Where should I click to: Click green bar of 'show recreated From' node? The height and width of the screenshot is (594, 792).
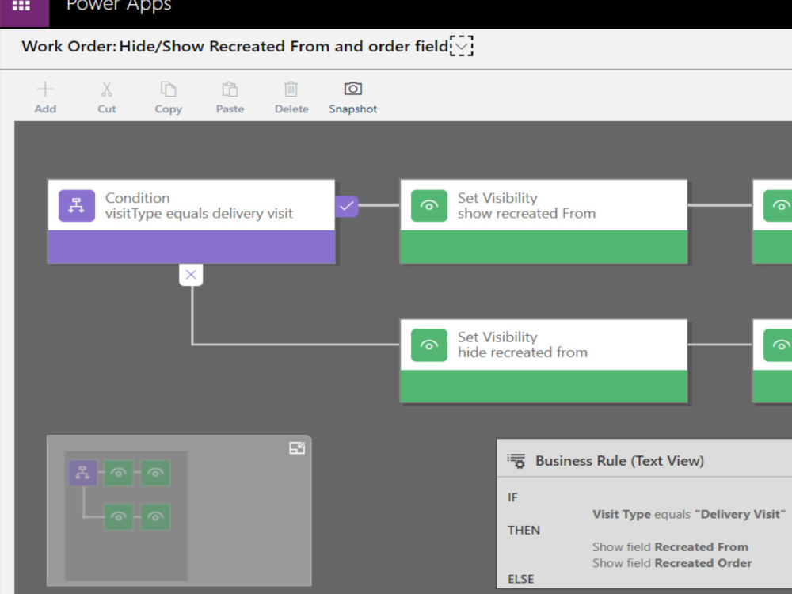[543, 247]
